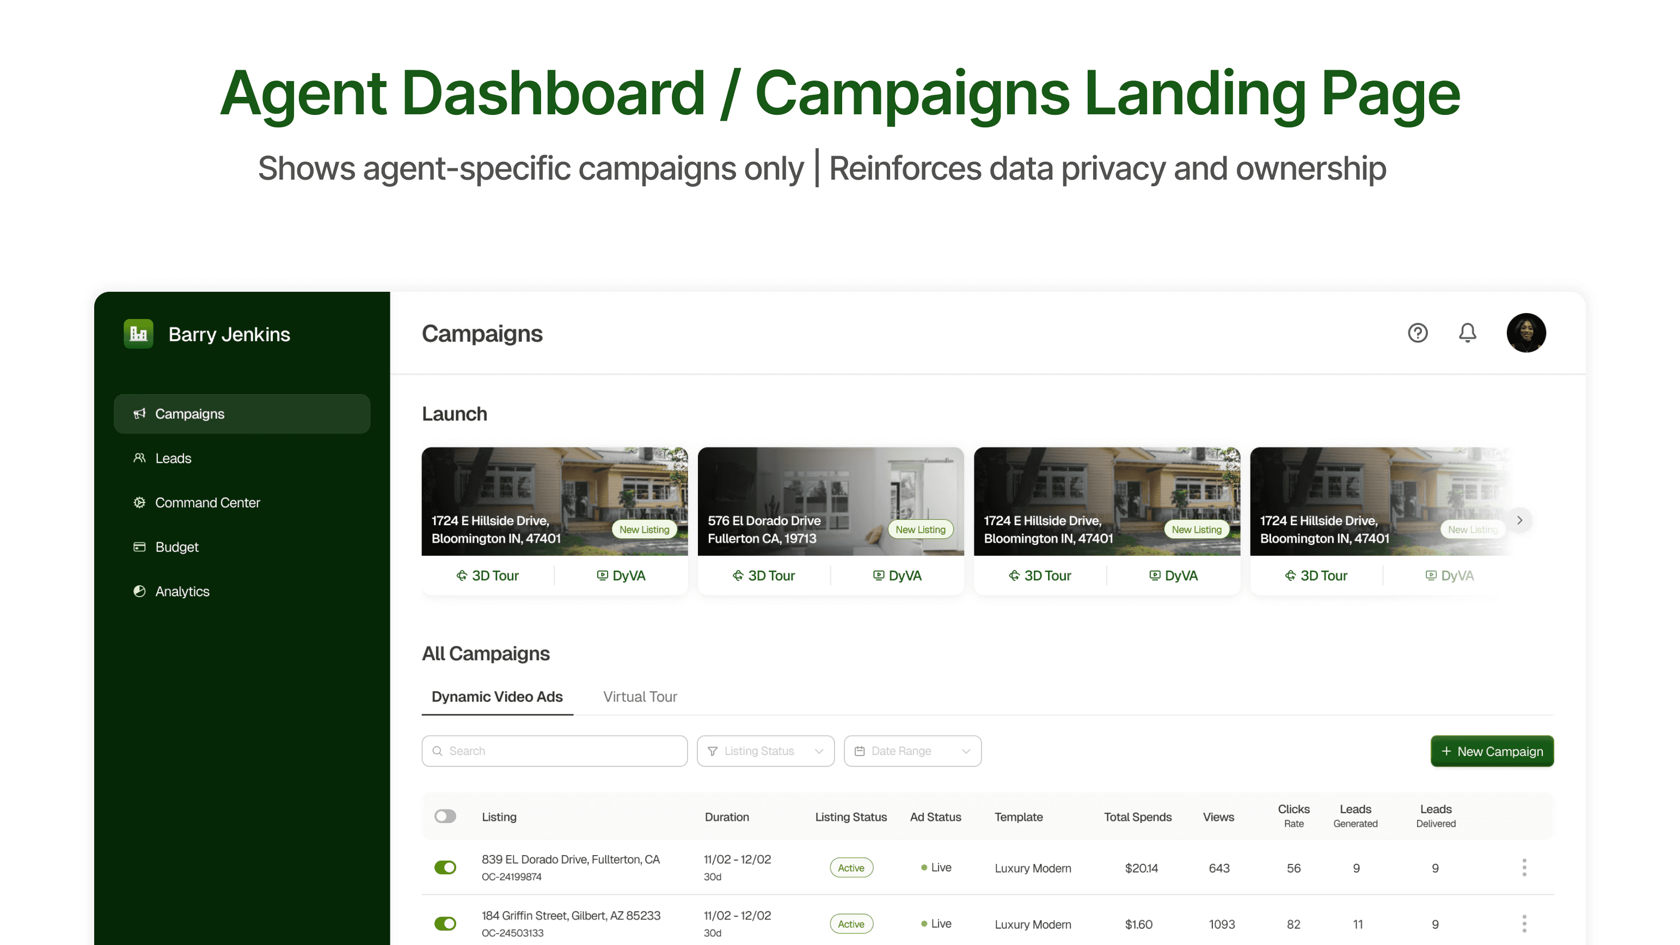The image size is (1680, 945).
Task: Open the Date Range dropdown
Action: tap(912, 751)
